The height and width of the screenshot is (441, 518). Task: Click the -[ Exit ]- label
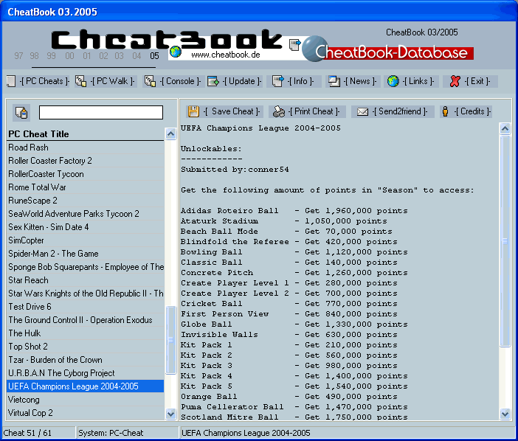(477, 81)
